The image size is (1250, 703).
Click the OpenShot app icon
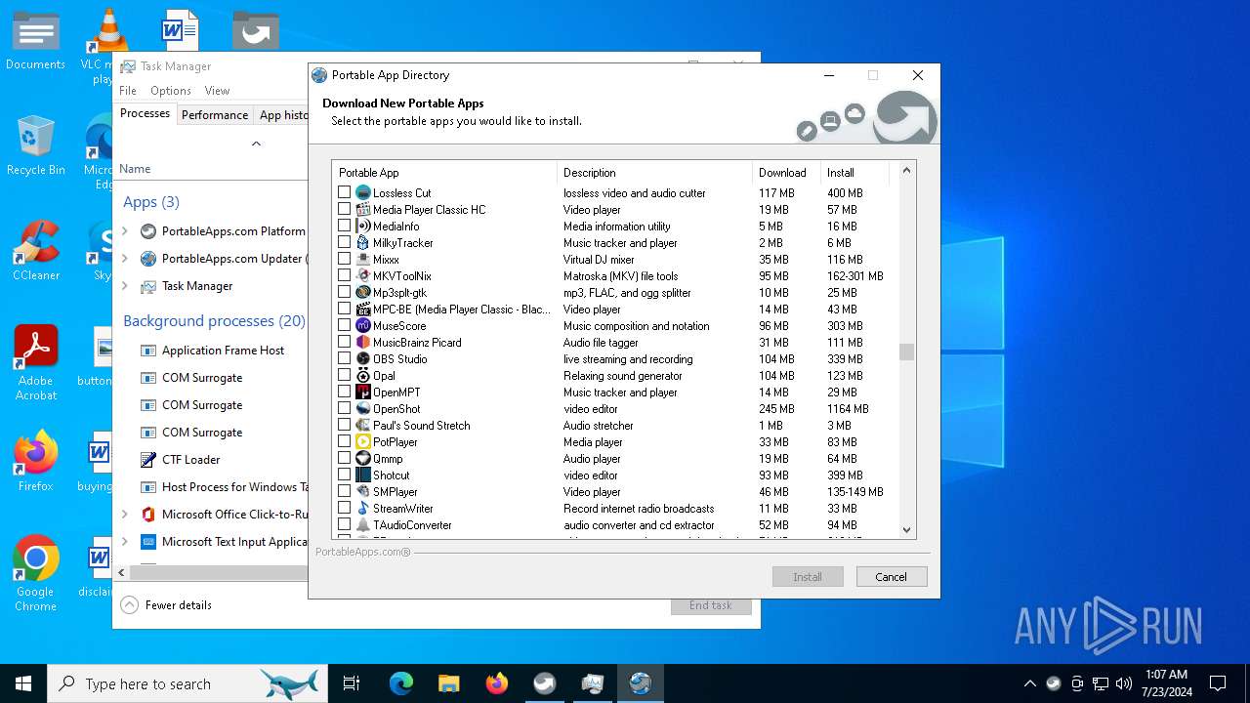click(x=363, y=408)
